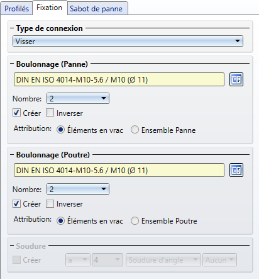Enable Inverser in Boulonnage (Panne)
This screenshot has width=259, height=279.
[x=50, y=113]
